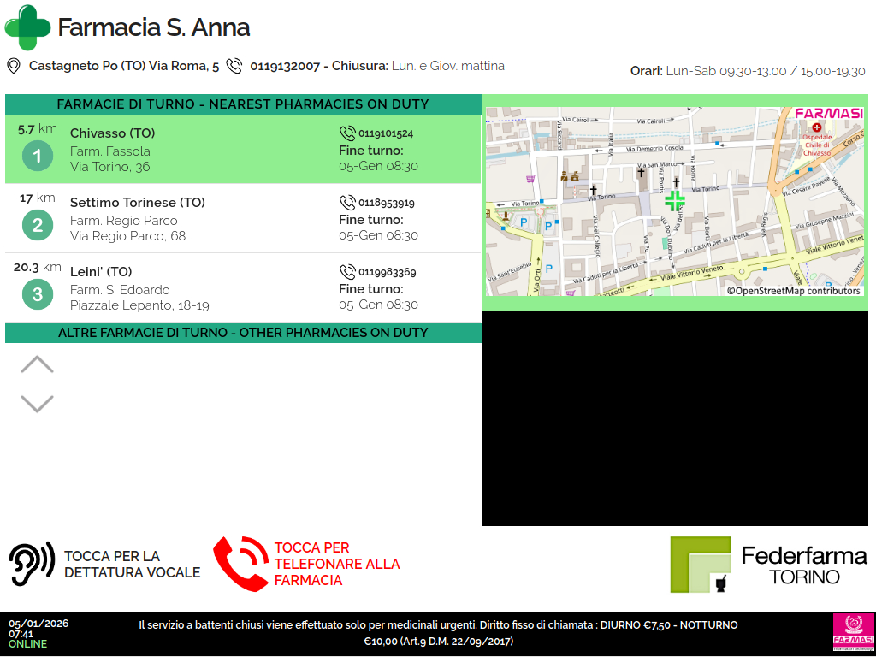Tap the red telephone call icon
876x657 pixels.
coord(240,564)
